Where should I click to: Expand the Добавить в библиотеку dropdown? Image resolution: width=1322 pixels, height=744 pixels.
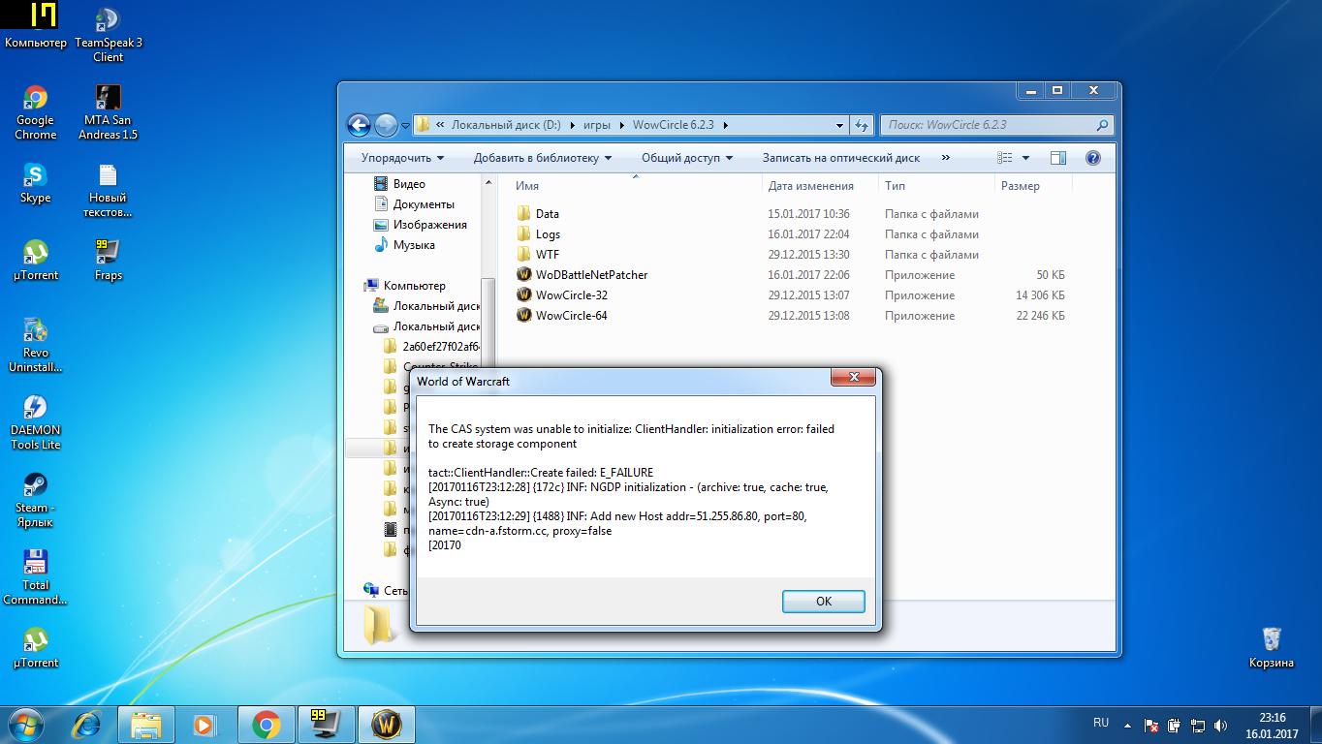542,158
